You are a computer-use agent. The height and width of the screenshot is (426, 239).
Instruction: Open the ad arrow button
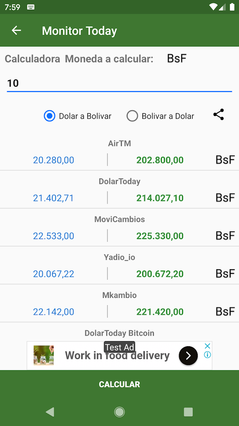point(188,356)
